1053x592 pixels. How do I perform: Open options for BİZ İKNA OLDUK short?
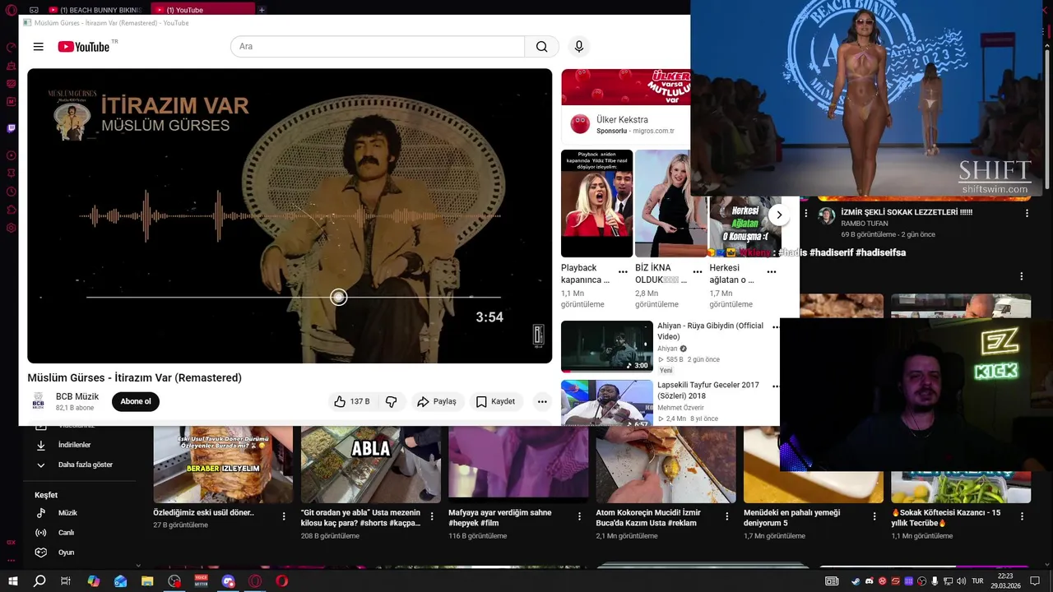[698, 271]
